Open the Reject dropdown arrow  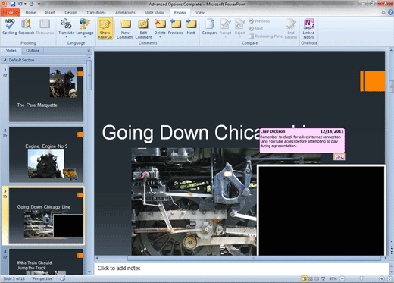pyautogui.click(x=240, y=37)
